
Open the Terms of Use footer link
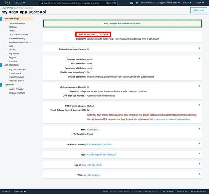point(182,192)
